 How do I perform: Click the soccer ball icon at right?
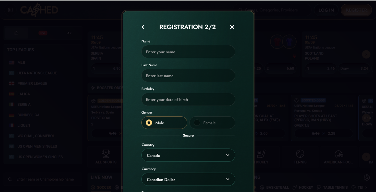pyautogui.click(x=366, y=177)
